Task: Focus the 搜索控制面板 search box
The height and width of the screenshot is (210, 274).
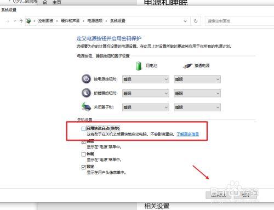Action: [x=239, y=21]
